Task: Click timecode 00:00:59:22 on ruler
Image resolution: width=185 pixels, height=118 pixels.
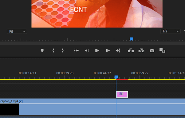Action: click(x=140, y=73)
